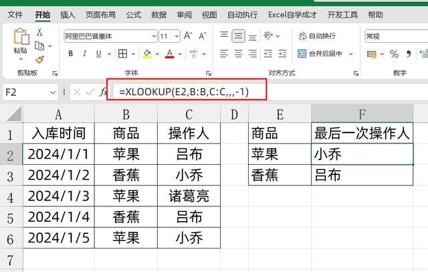428x272 pixels.
Task: Open font settings dialog launcher
Action: [209, 73]
